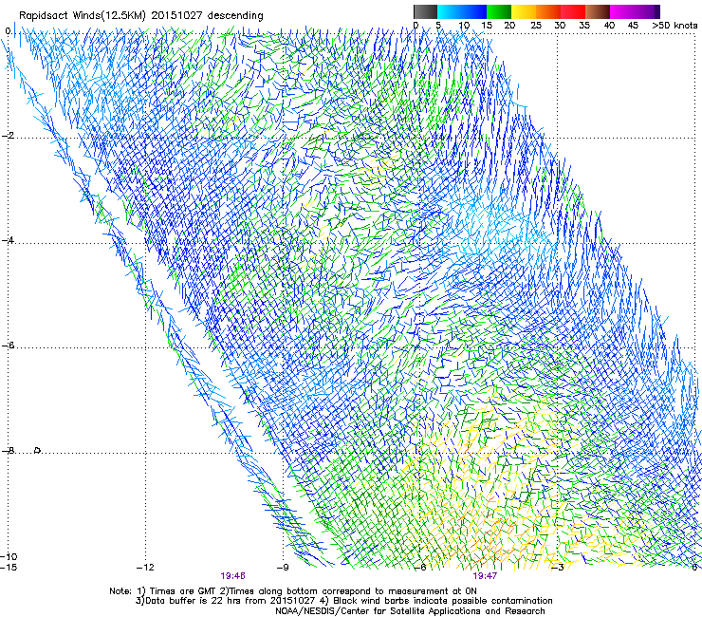
Task: Click the legend label '25'
Action: (536, 26)
